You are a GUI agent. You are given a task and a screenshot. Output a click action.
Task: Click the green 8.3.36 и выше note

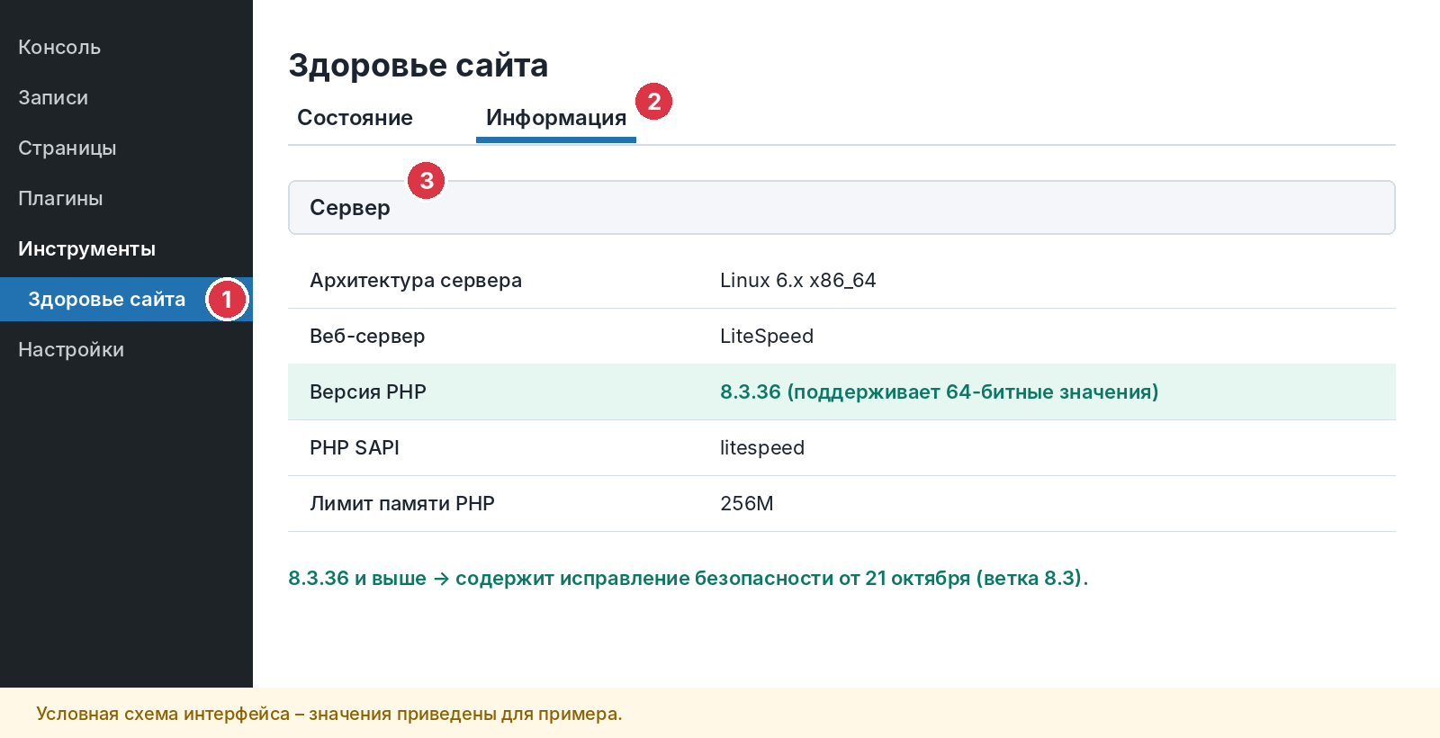688,578
